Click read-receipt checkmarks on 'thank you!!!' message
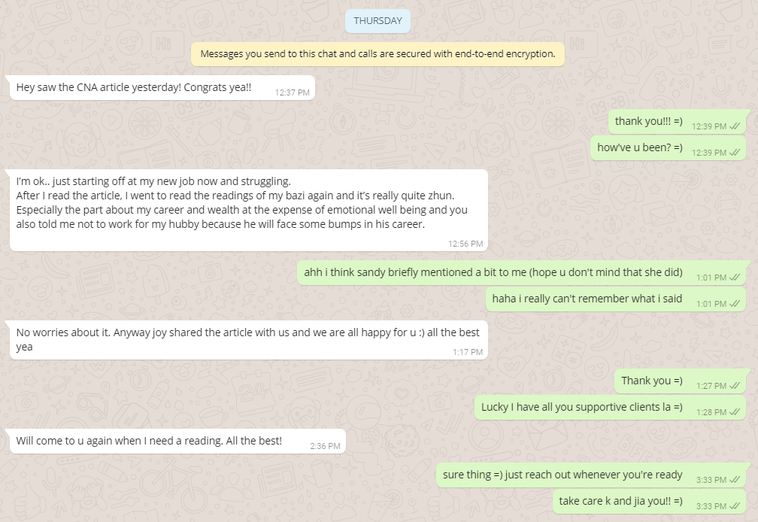This screenshot has height=522, width=758. pyautogui.click(x=735, y=126)
